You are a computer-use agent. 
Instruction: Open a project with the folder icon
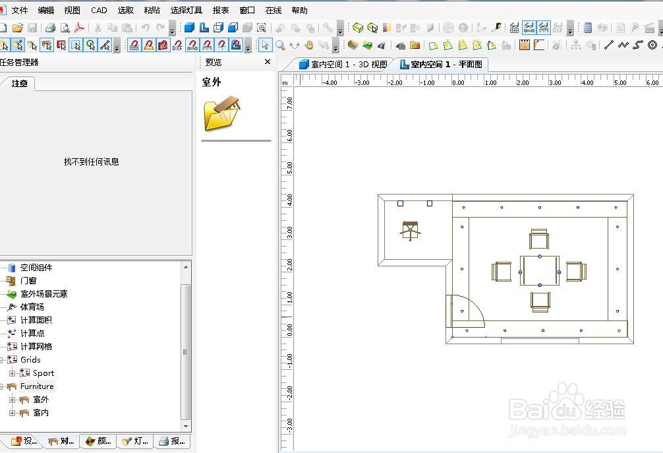tap(17, 28)
